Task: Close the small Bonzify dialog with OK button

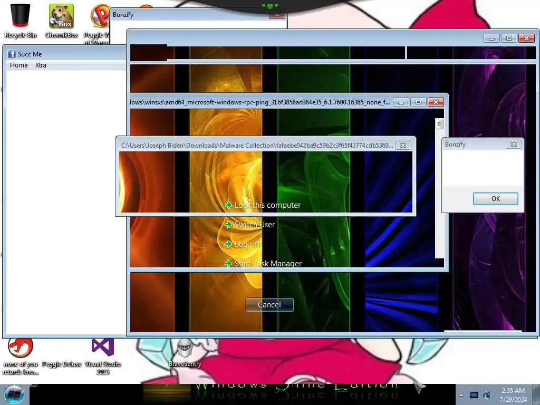Action: (x=514, y=144)
